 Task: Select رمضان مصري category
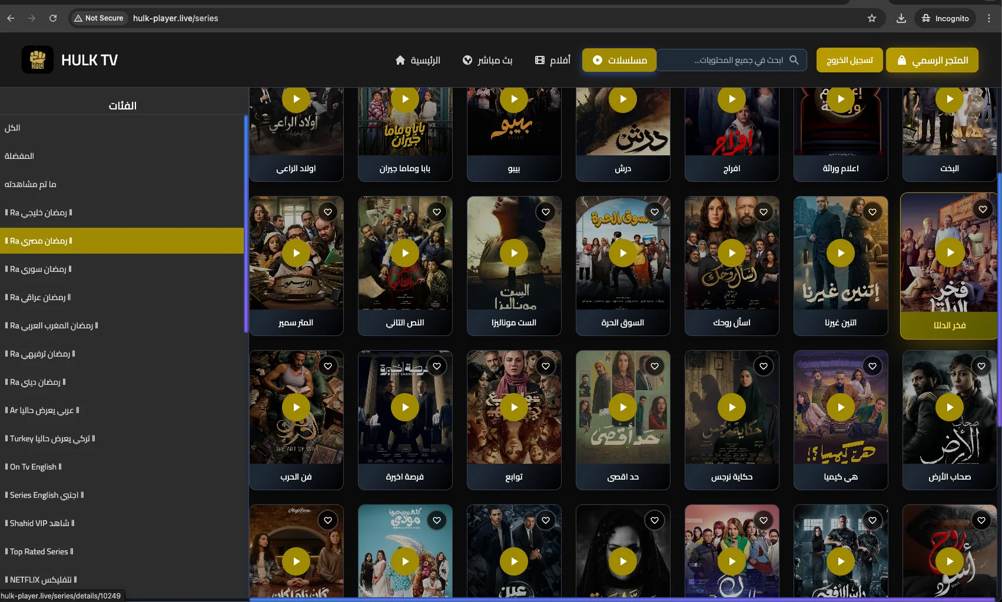click(122, 241)
